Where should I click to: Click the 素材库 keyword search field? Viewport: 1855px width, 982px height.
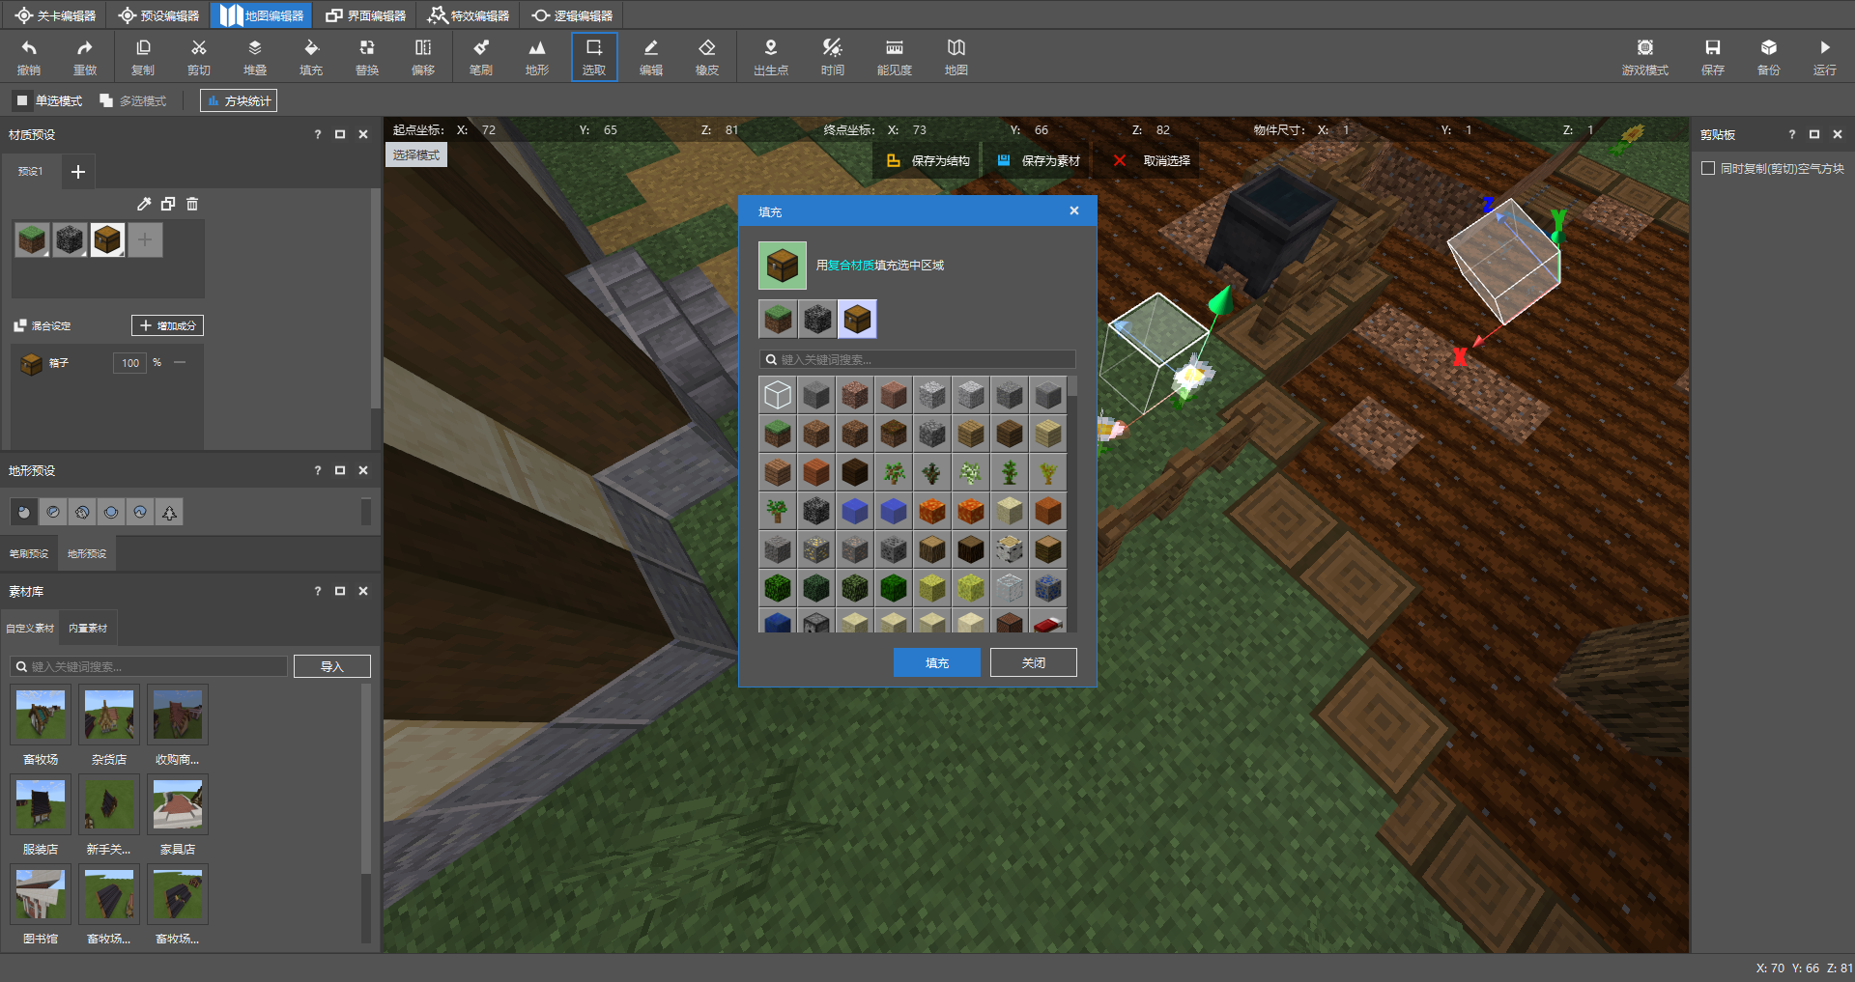[x=150, y=666]
